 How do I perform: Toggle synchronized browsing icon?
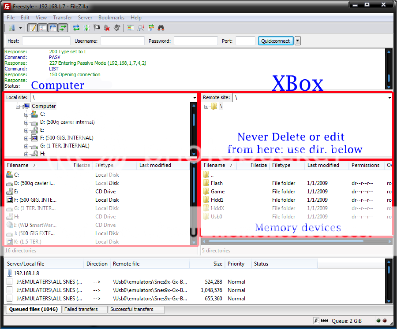click(x=151, y=28)
